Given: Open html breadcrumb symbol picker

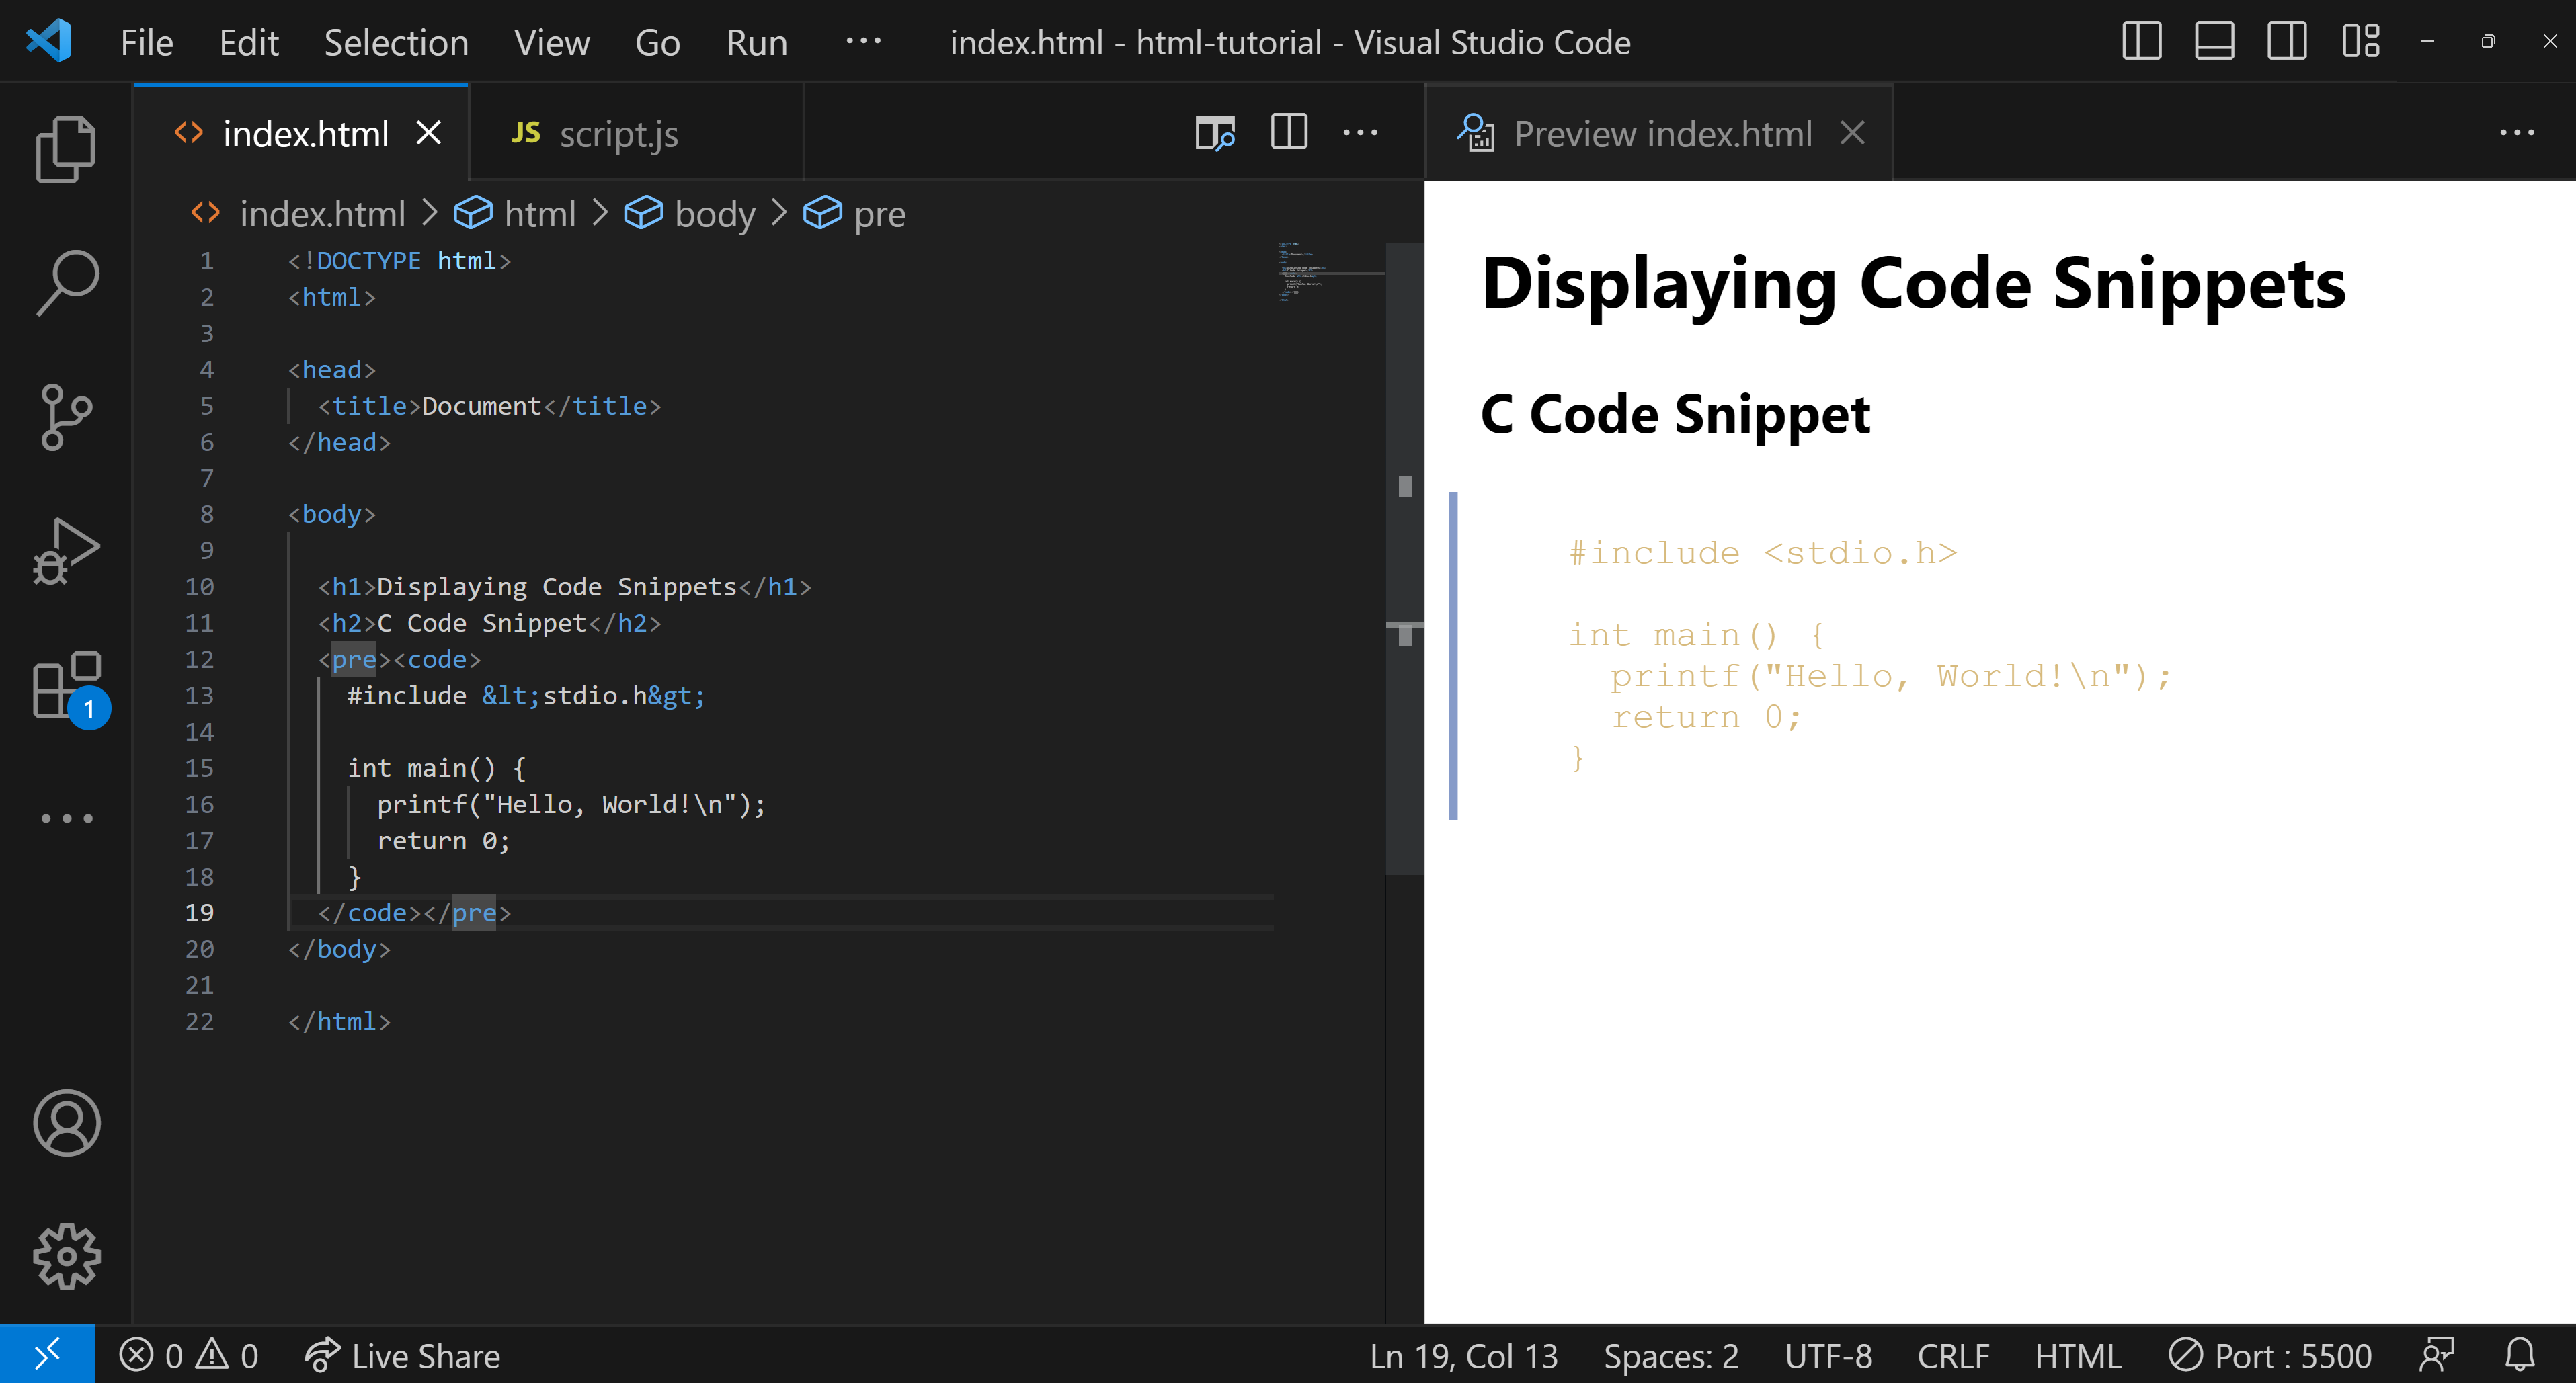Looking at the screenshot, I should point(515,213).
